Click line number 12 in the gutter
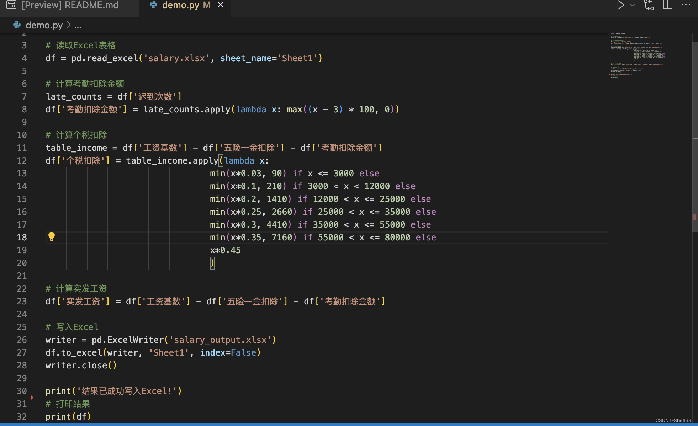Screen dimensions: 698x426 [x=22, y=160]
